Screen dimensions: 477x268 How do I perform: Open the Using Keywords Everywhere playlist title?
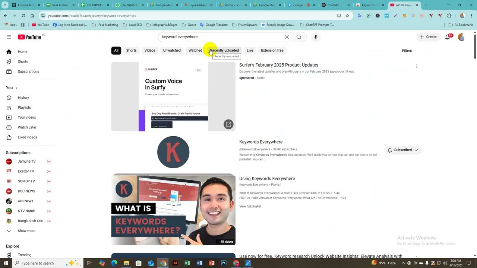coord(267,179)
